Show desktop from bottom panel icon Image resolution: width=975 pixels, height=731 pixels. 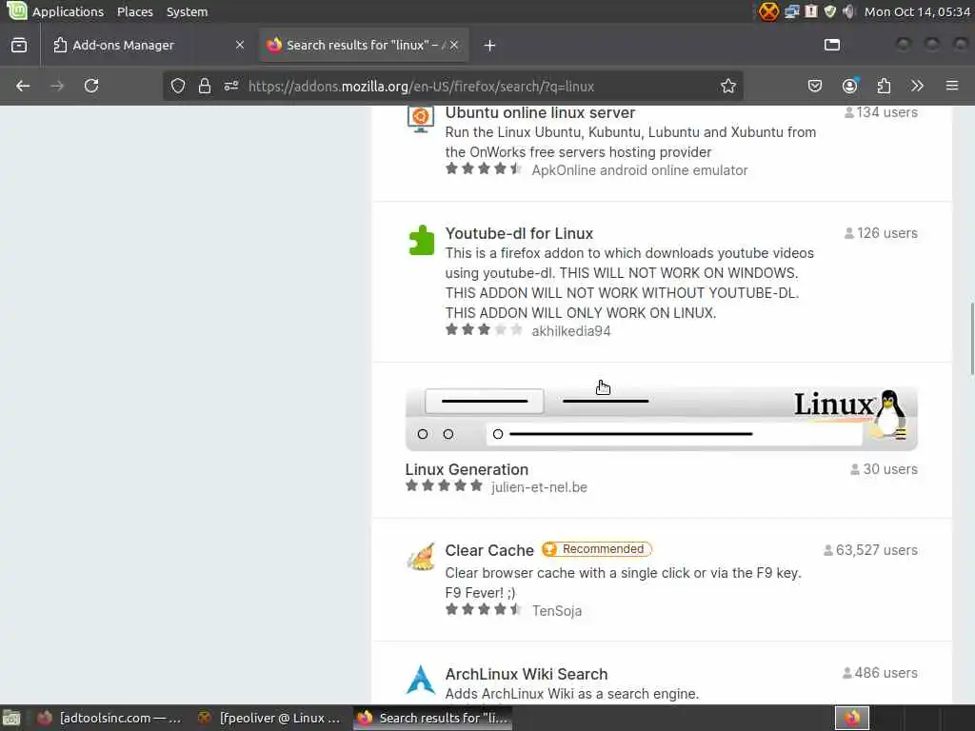(11, 718)
